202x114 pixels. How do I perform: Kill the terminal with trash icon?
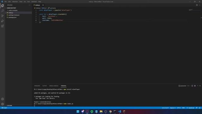[x=195, y=86]
